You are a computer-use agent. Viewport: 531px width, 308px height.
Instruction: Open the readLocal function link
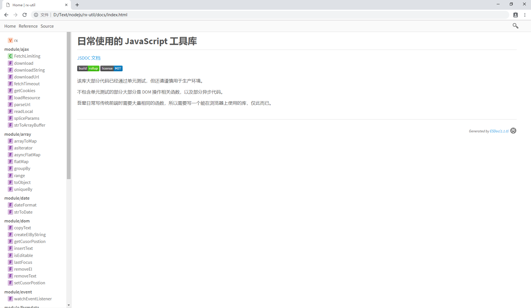pyautogui.click(x=23, y=112)
